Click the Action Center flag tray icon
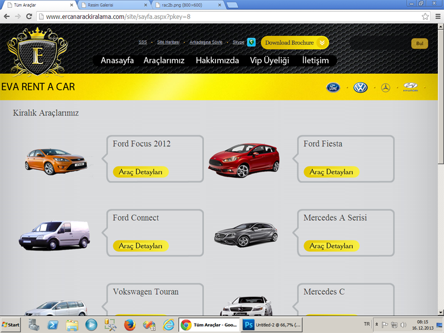444x333 pixels. coord(385,325)
